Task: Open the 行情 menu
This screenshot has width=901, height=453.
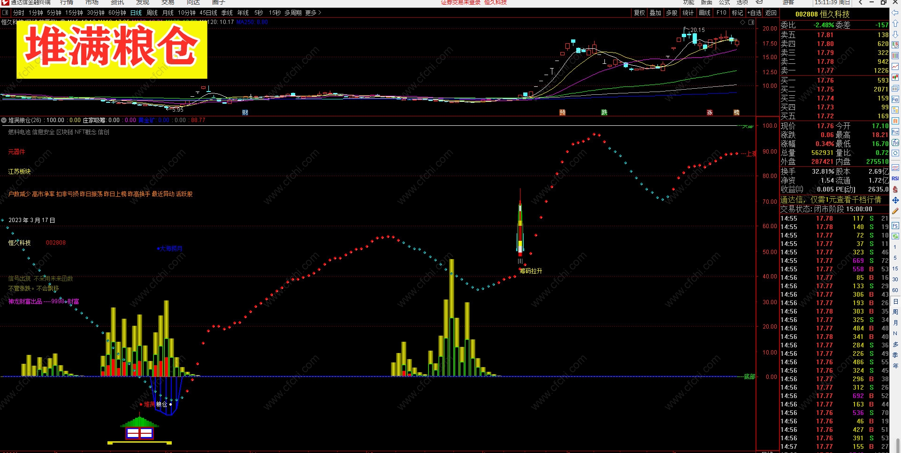Action: pos(67,2)
